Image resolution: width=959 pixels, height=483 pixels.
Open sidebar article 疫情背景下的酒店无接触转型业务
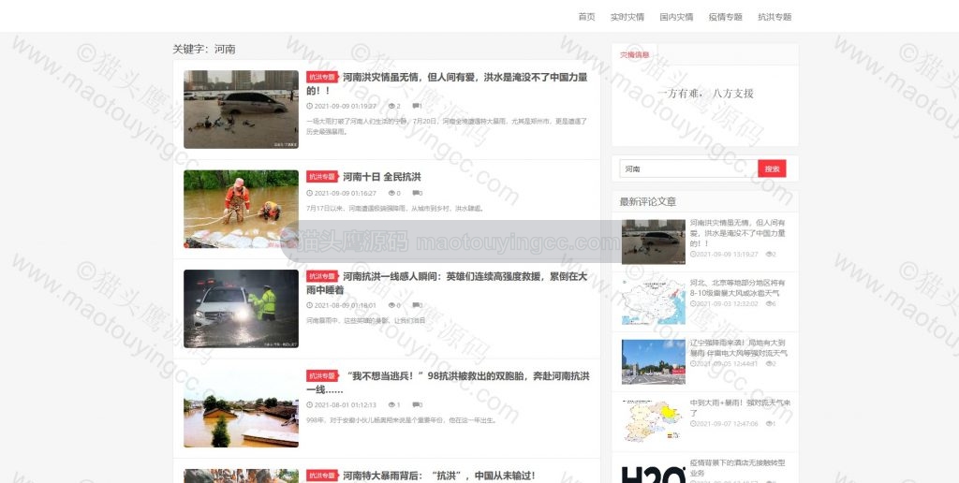point(738,468)
